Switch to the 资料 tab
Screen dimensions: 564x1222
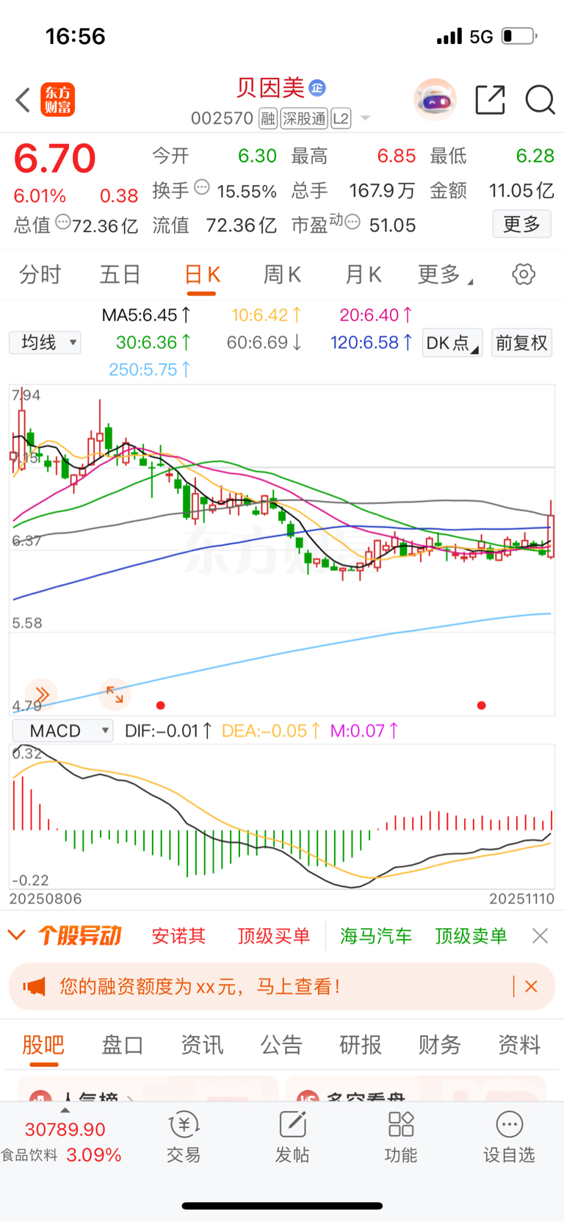point(519,1045)
